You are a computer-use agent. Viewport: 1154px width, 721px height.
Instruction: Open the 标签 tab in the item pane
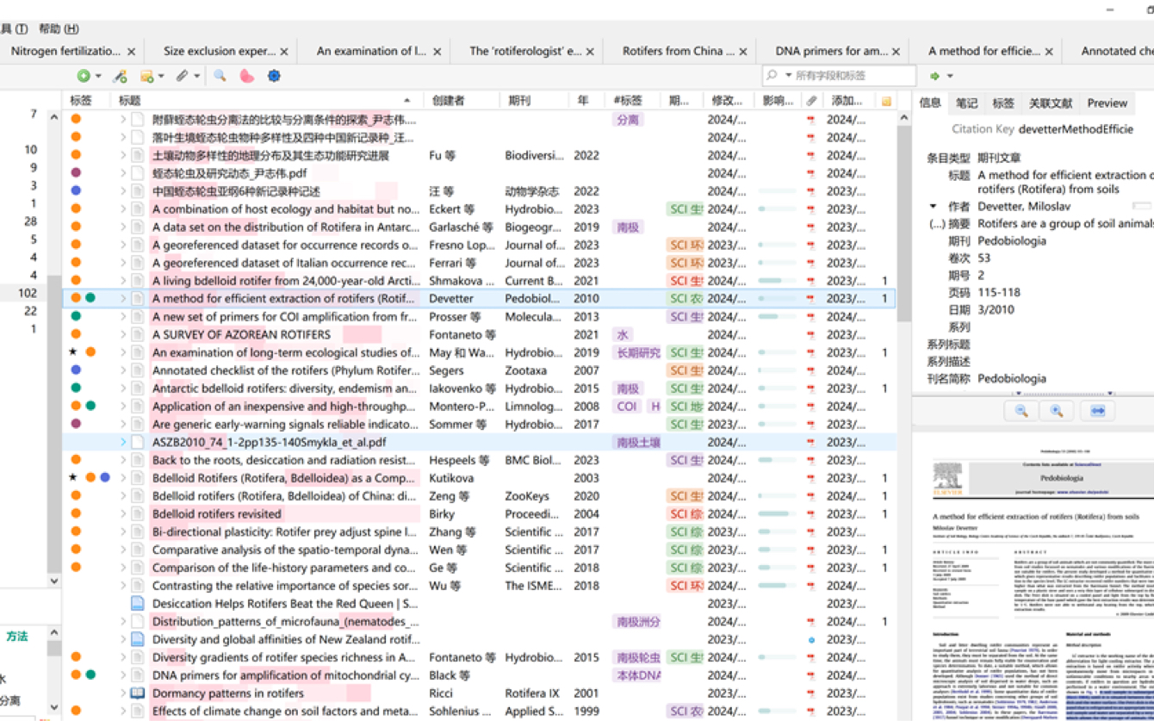(1003, 103)
